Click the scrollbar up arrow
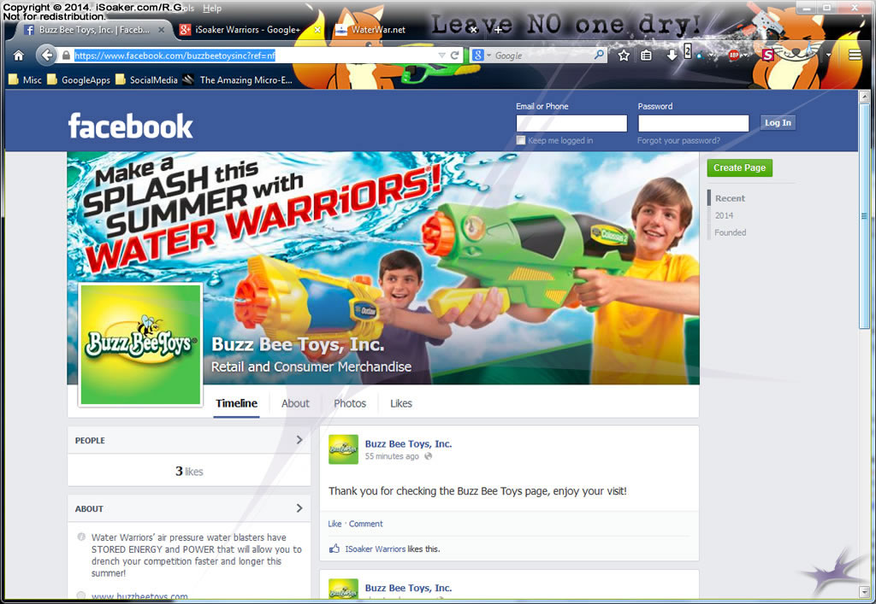This screenshot has width=876, height=604. coord(864,97)
